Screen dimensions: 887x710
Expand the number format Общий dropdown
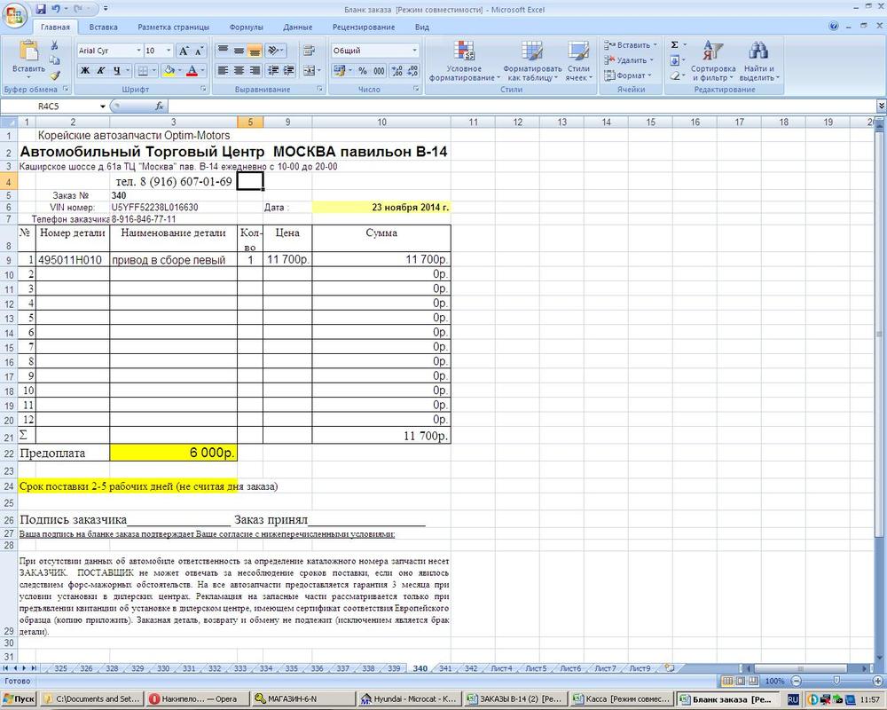pos(414,51)
